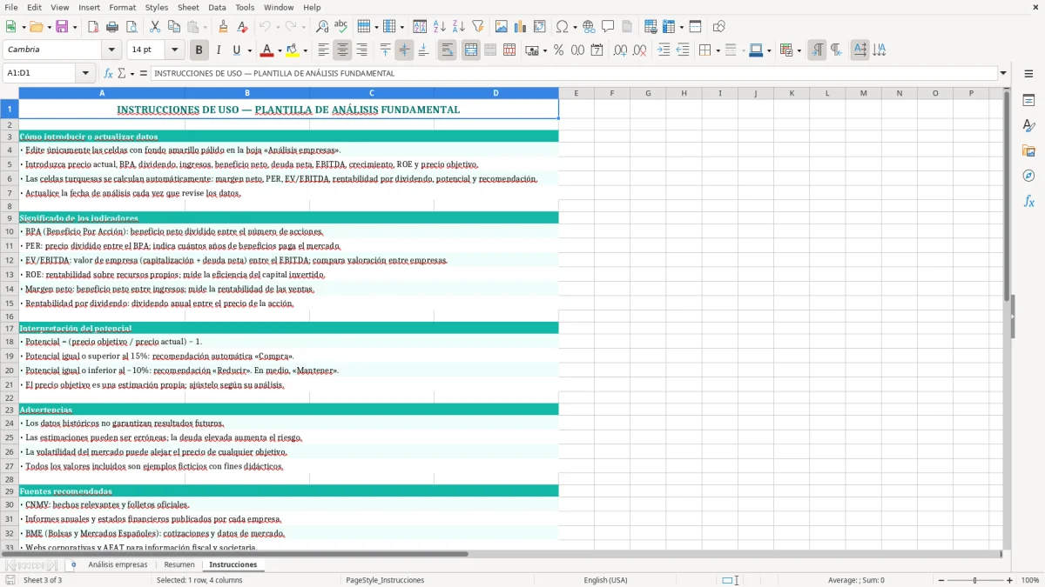The height and width of the screenshot is (587, 1045).
Task: Add a decimal place
Action: [620, 50]
